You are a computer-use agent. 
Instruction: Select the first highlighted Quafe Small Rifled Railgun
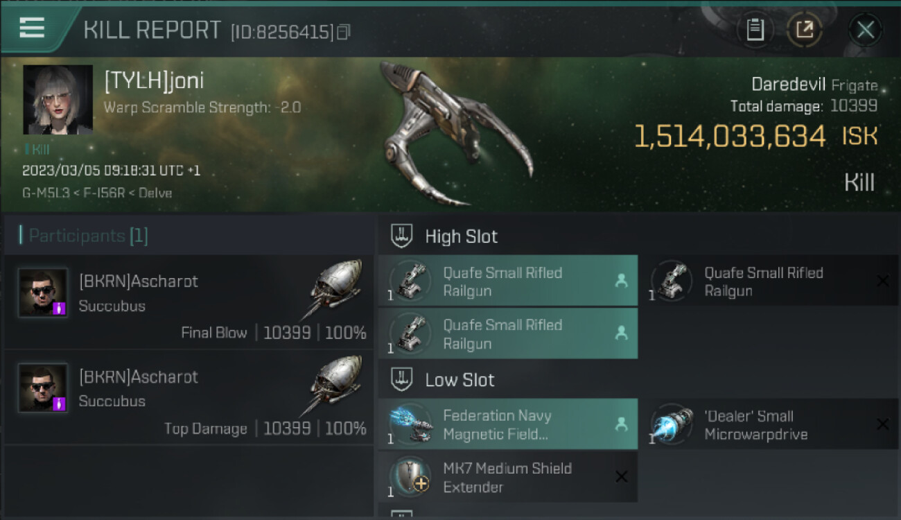tap(508, 281)
